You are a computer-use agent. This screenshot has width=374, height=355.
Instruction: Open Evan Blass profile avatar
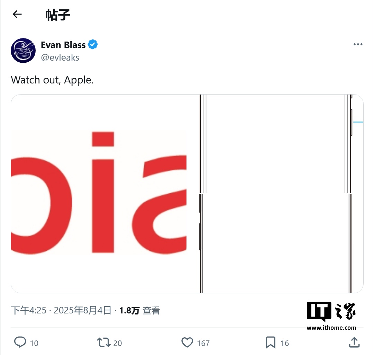(x=23, y=51)
